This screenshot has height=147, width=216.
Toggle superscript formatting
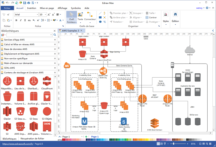click(x=38, y=20)
